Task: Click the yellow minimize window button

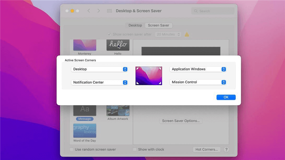Action: pos(72,11)
